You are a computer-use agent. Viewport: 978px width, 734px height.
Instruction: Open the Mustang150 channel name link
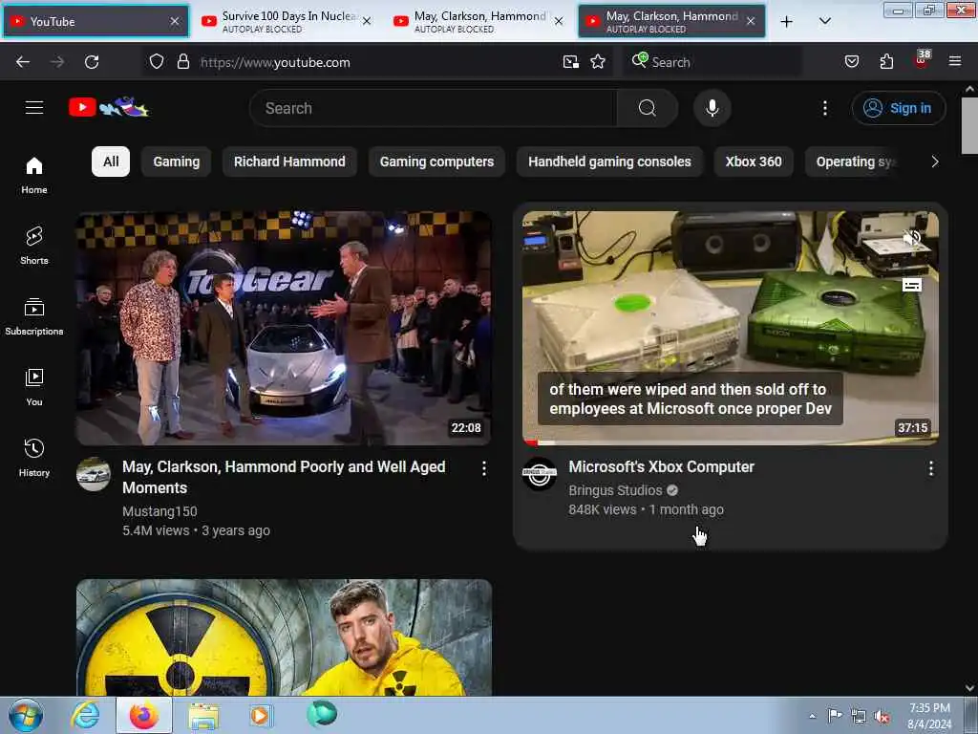(x=159, y=511)
